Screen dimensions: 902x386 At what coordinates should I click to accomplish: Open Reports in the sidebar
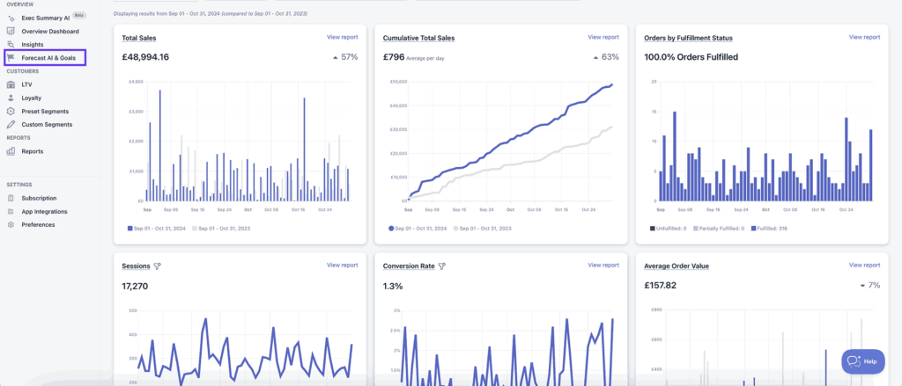(33, 151)
